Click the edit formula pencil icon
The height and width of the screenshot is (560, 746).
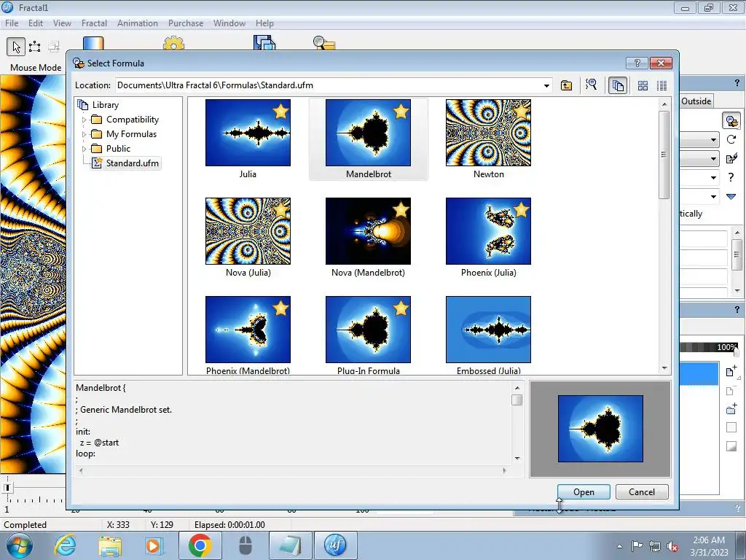pos(731,158)
